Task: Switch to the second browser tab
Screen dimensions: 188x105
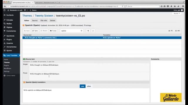Action: [46, 3]
